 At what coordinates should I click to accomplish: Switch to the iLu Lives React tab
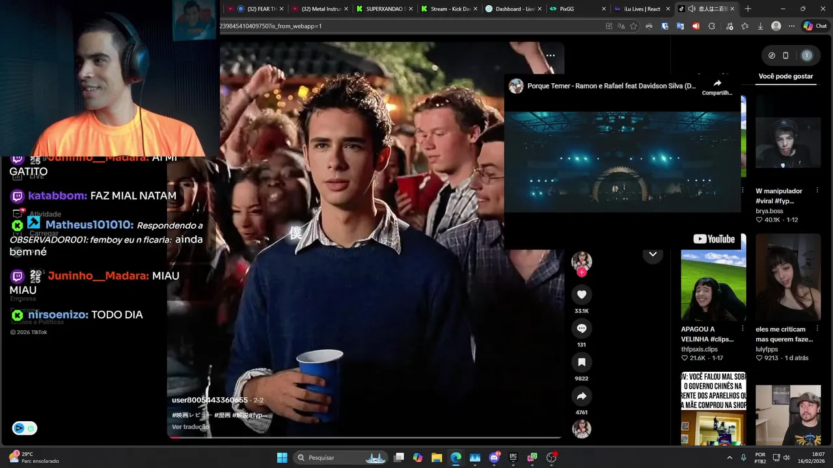[642, 9]
